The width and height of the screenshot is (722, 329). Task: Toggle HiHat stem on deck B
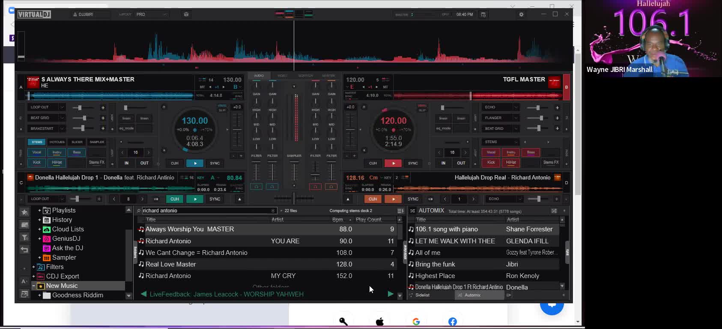point(511,162)
